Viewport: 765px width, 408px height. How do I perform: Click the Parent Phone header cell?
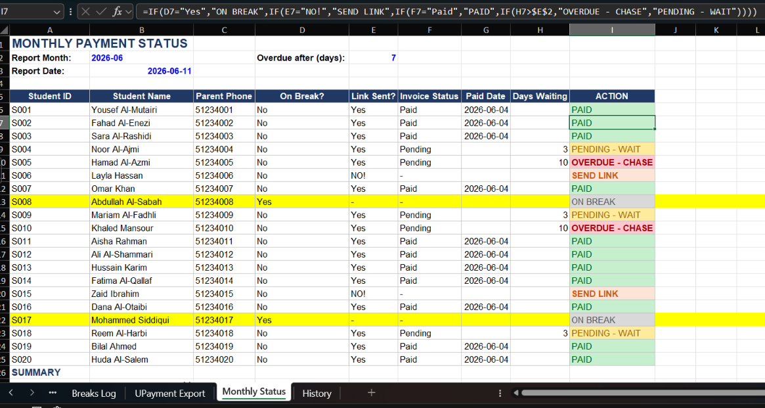click(x=224, y=96)
